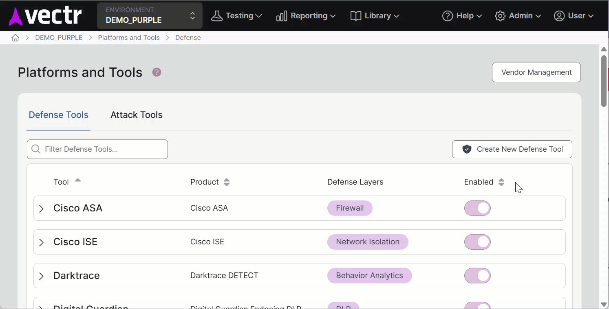The width and height of the screenshot is (609, 309).
Task: Click the shield icon on Create New Defense Tool
Action: [x=467, y=149]
